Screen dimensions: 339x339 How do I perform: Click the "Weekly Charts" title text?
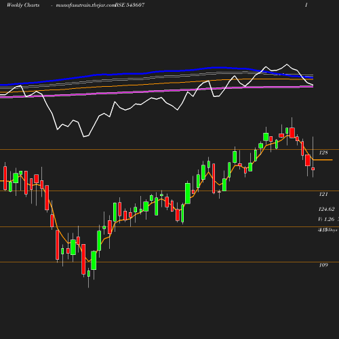23,5
